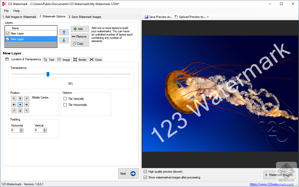Select the Middle Centre position square

coord(20,105)
